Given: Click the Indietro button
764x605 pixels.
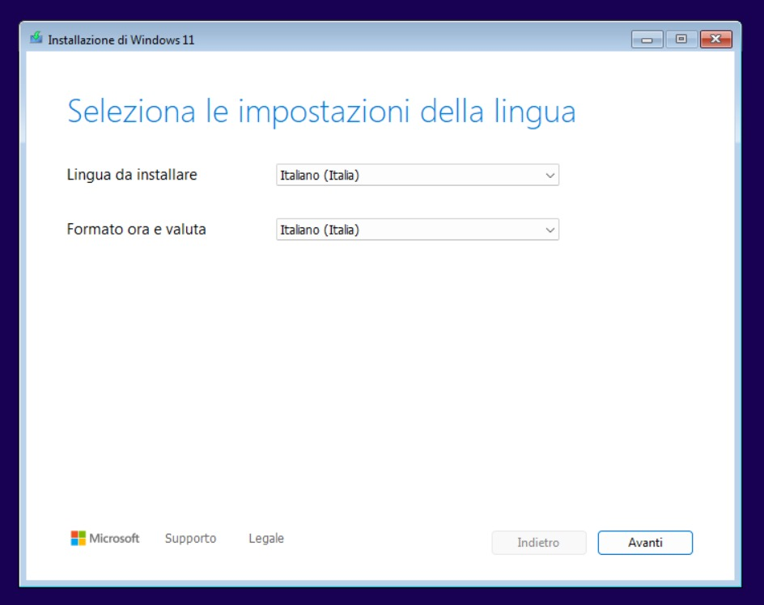Looking at the screenshot, I should point(539,543).
